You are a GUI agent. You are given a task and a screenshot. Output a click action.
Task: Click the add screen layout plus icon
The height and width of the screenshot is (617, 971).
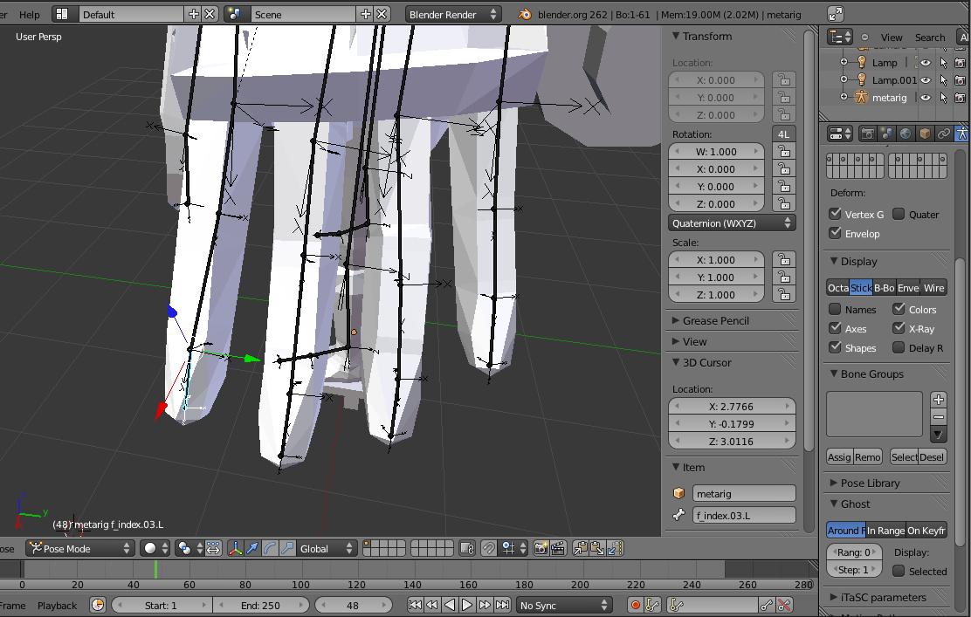point(194,14)
